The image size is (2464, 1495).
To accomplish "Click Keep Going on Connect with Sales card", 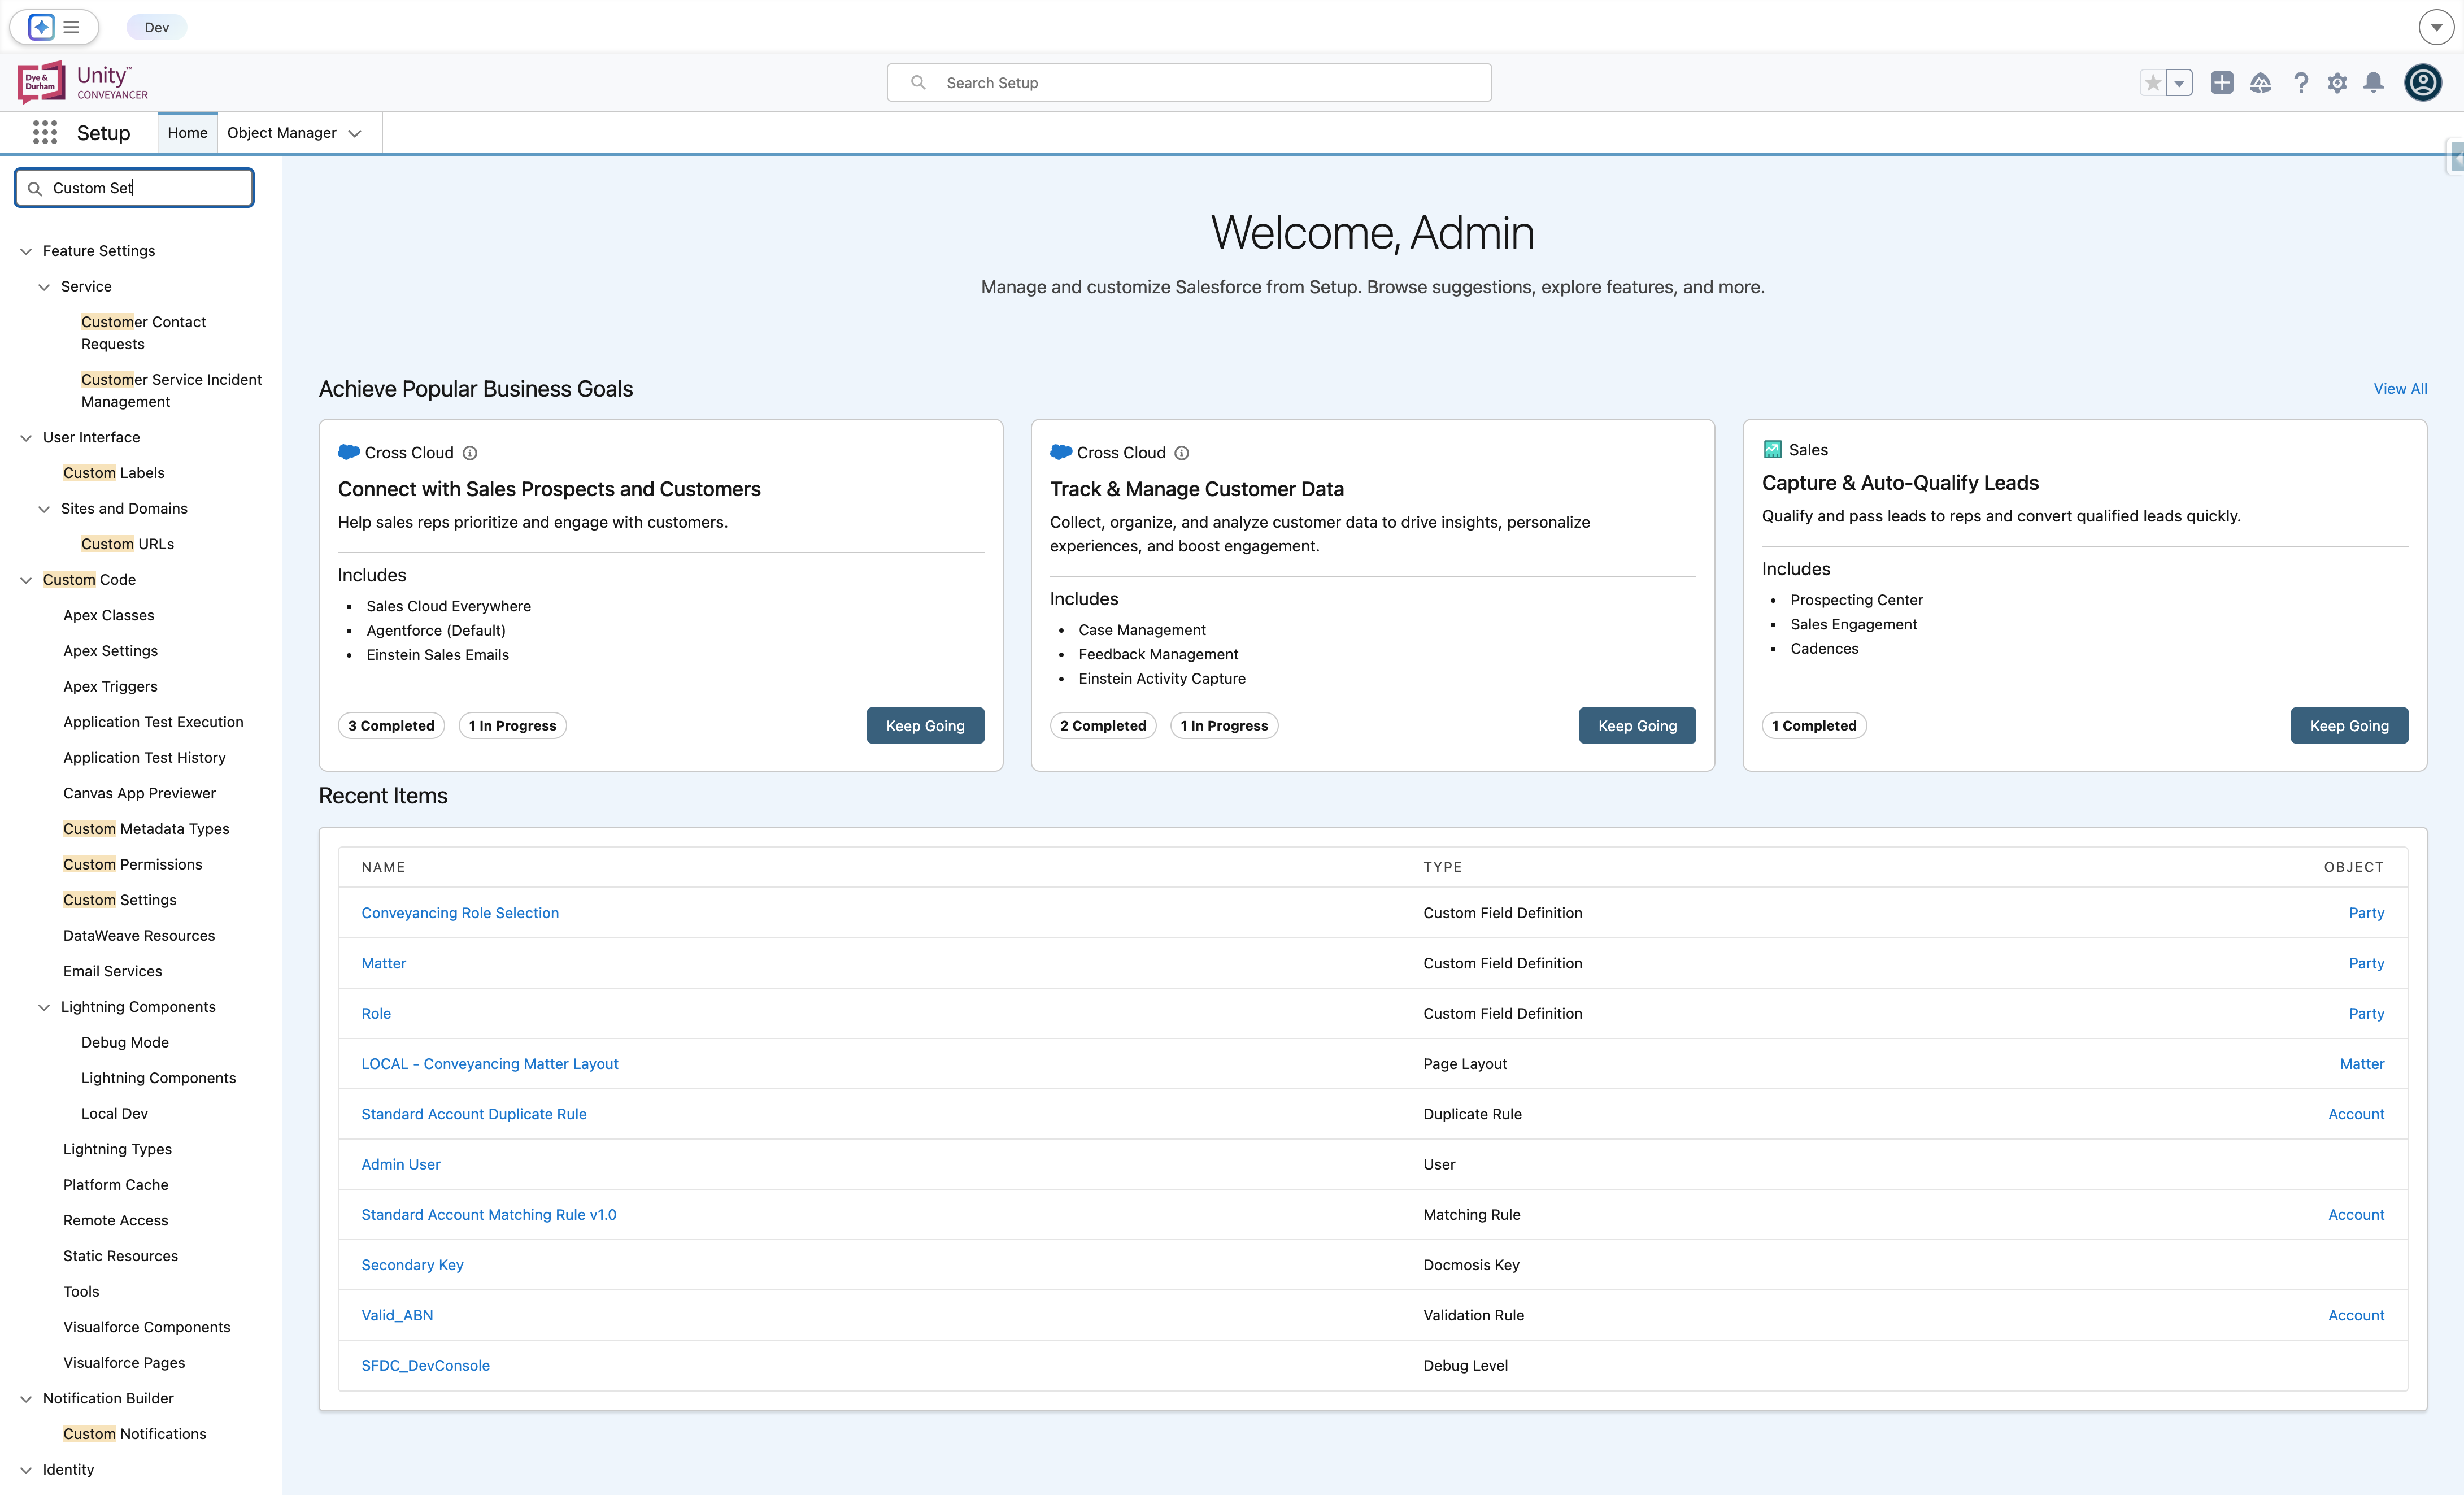I will tap(925, 726).
